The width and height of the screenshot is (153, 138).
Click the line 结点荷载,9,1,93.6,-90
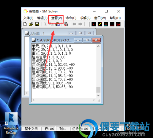[x=51, y=83]
